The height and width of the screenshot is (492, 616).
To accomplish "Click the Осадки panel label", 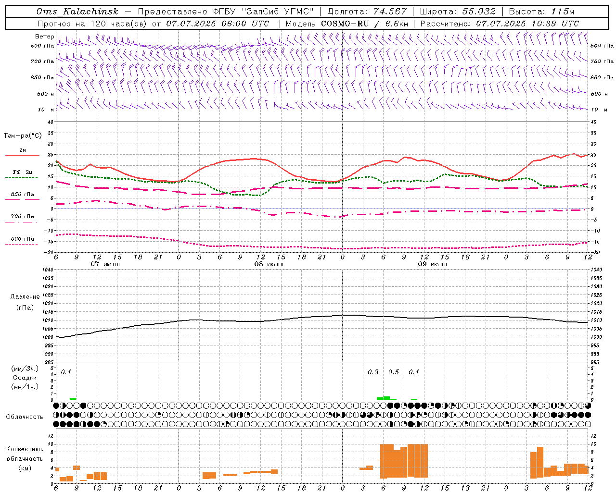I will tap(25, 378).
